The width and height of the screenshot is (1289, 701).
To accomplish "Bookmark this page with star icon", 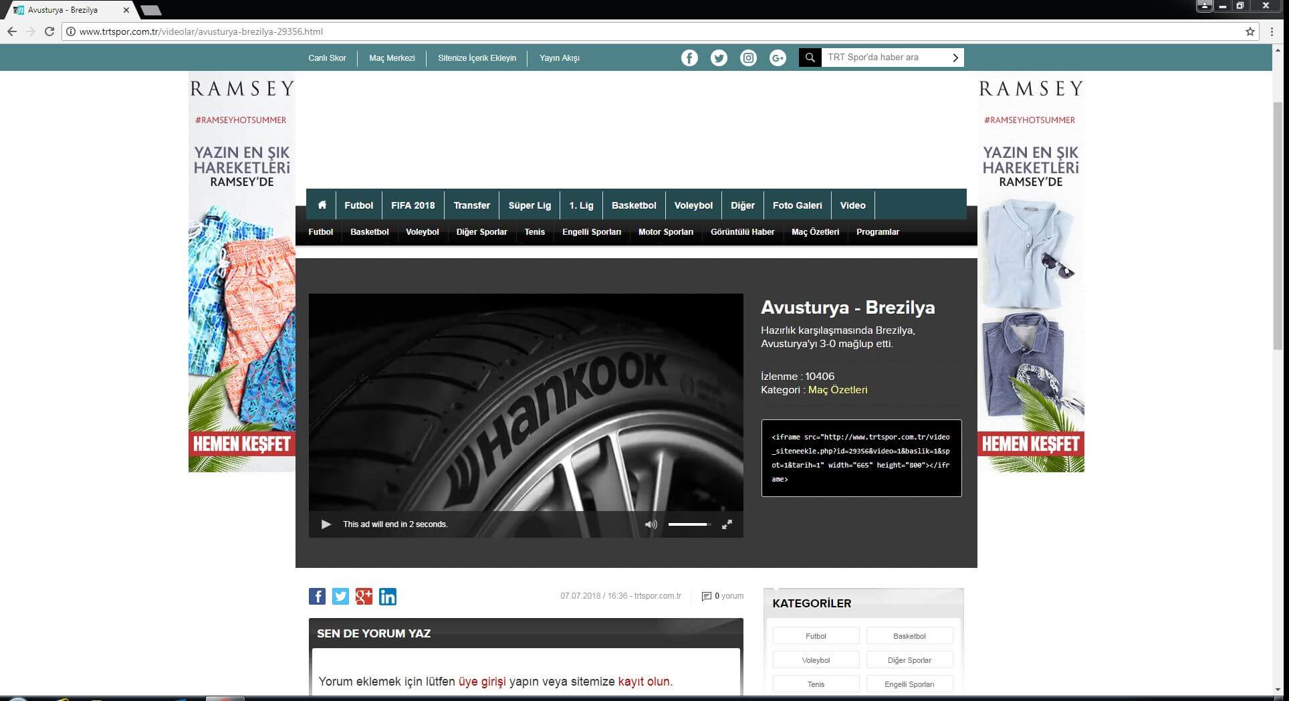I will coord(1250,31).
